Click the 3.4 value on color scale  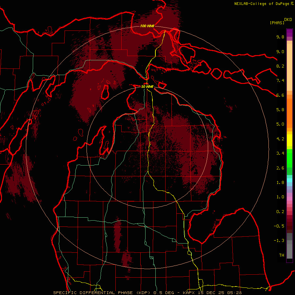click(x=280, y=153)
